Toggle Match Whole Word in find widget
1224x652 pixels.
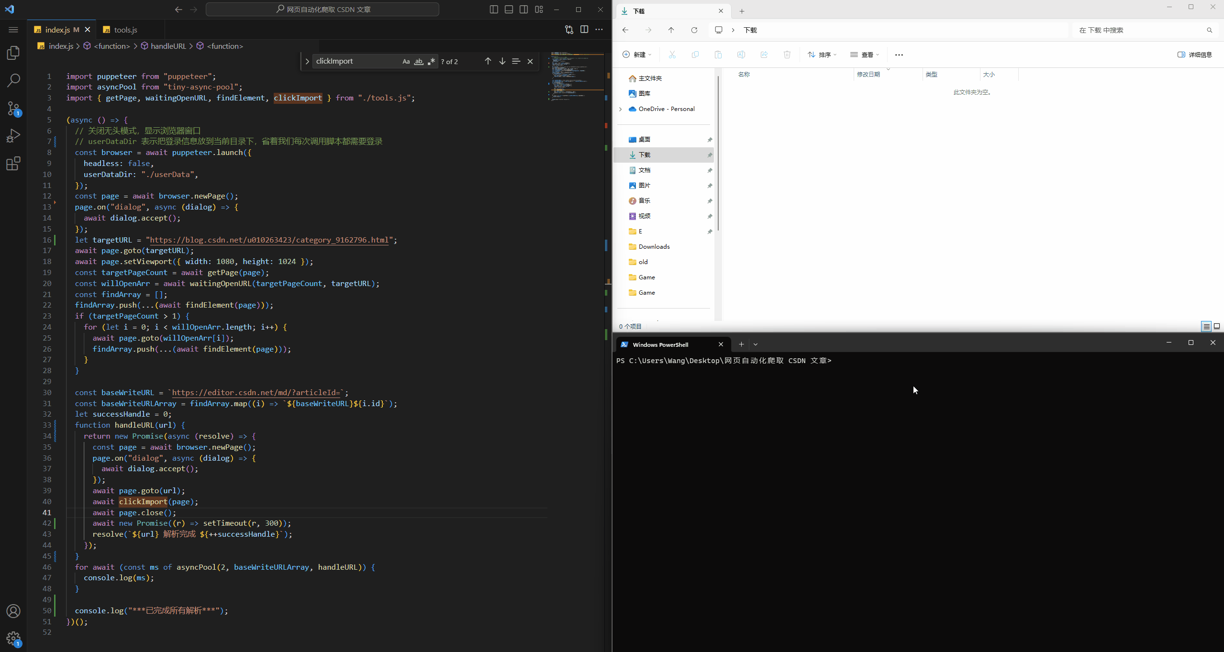click(x=419, y=61)
